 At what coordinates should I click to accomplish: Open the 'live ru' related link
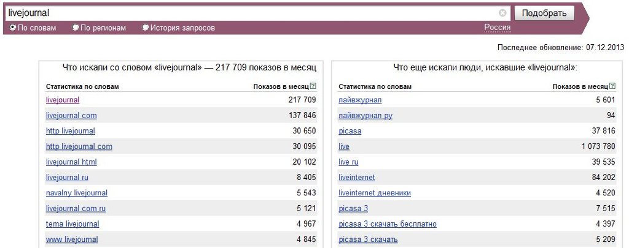click(x=349, y=162)
